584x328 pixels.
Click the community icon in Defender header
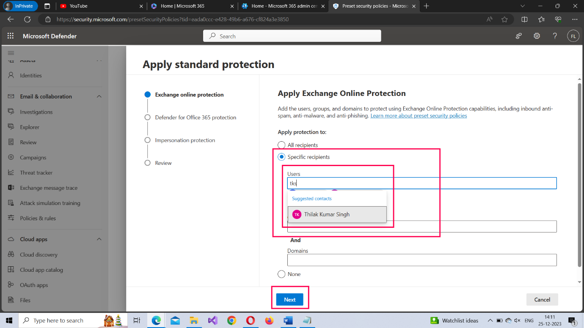[518, 36]
